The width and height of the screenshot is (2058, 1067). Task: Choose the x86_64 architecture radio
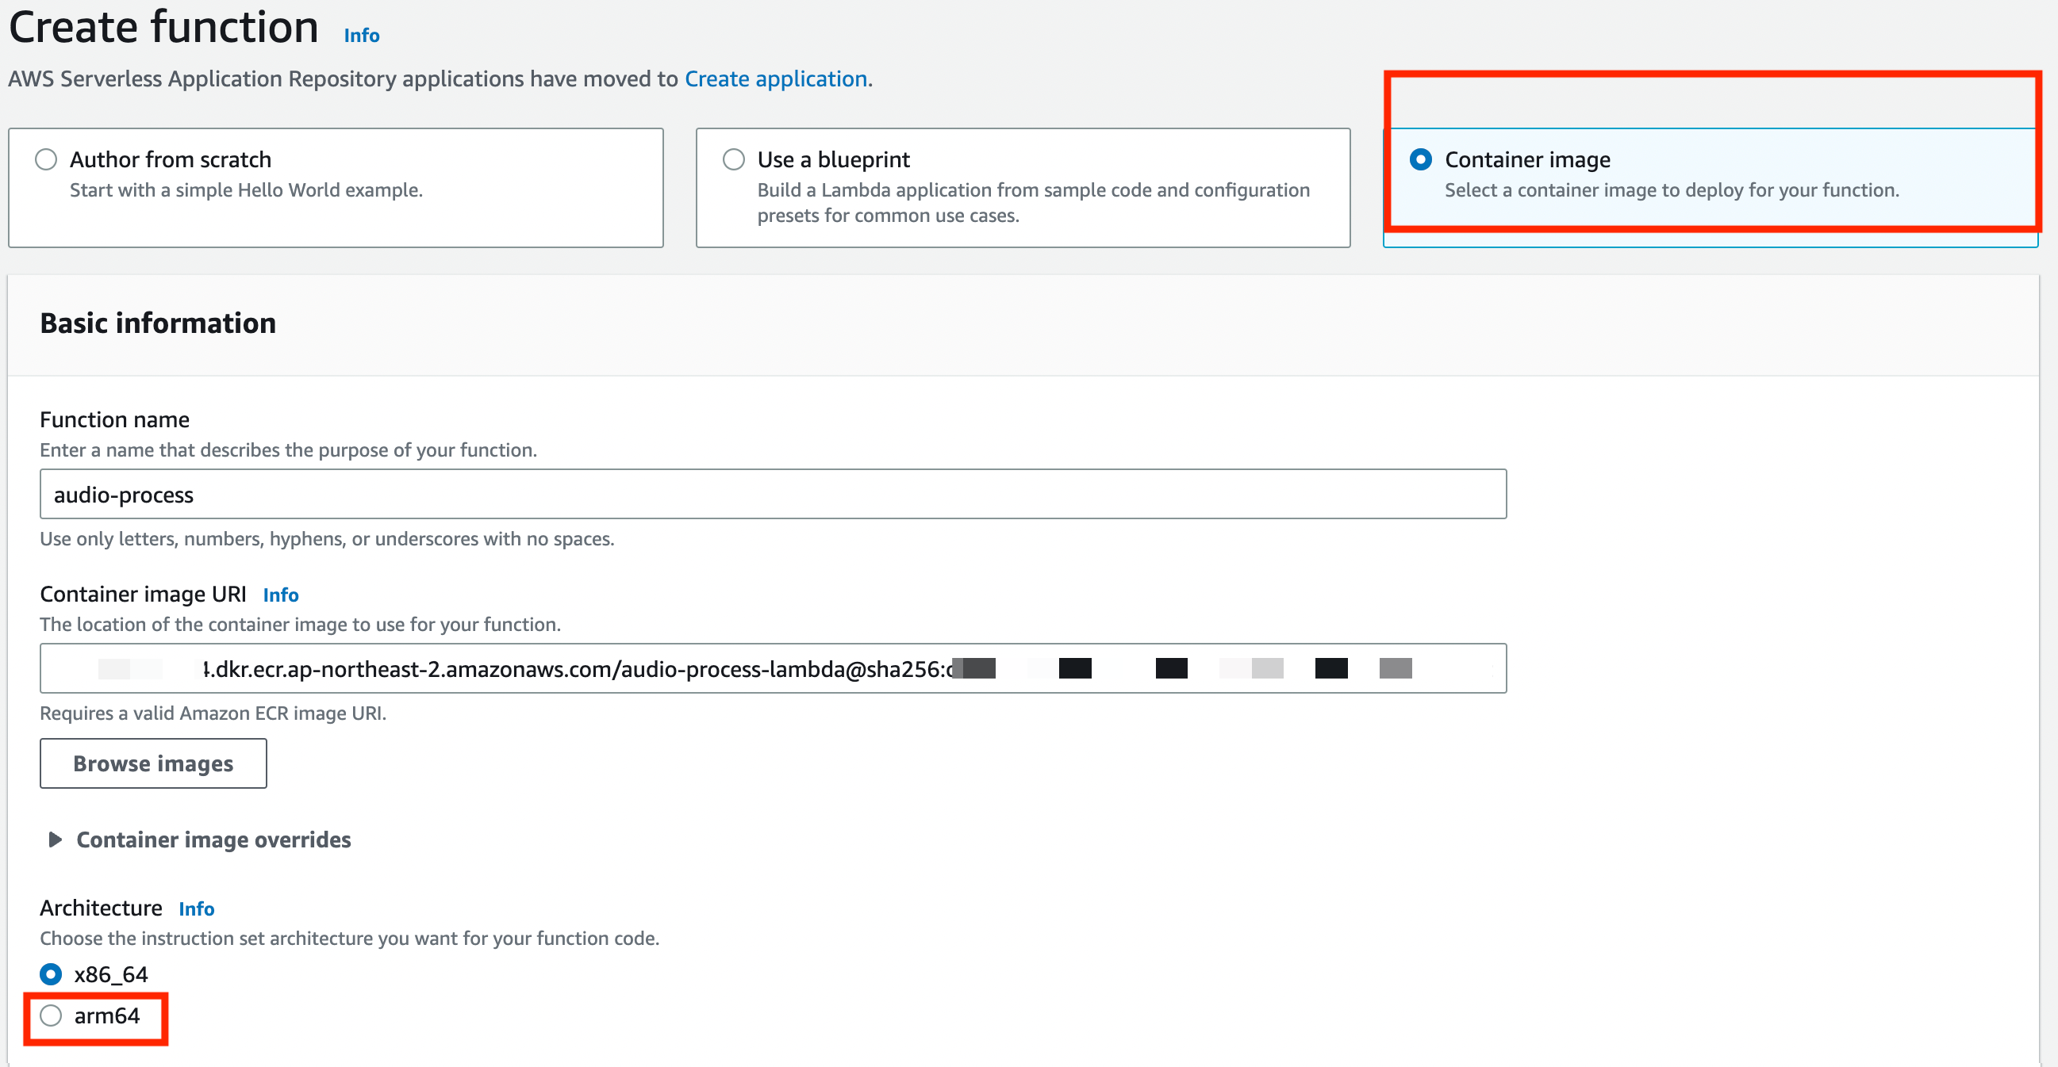[x=50, y=974]
